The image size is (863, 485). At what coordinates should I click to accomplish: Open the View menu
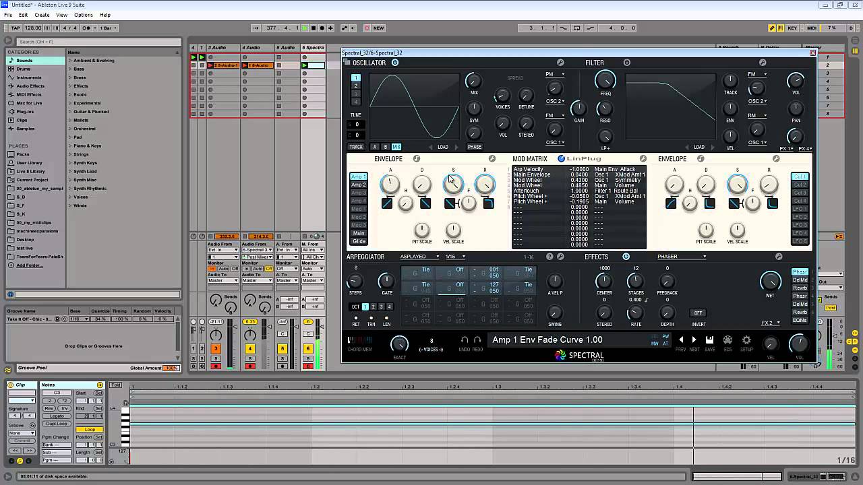coord(62,15)
